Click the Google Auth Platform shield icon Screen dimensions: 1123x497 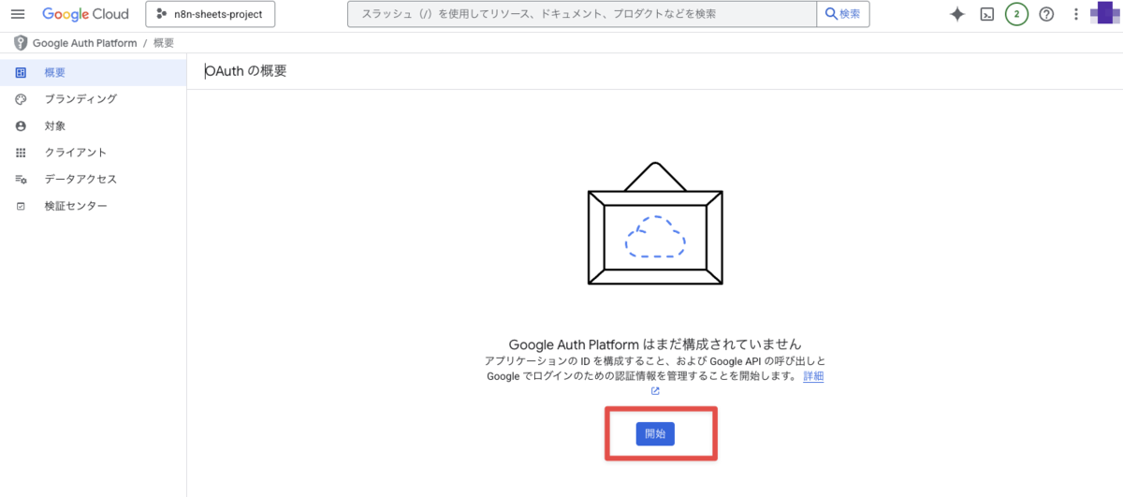pyautogui.click(x=21, y=43)
